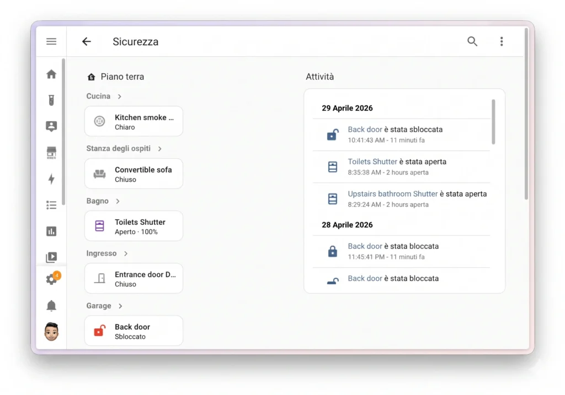Open the Energy lightning bolt item

[x=51, y=179]
